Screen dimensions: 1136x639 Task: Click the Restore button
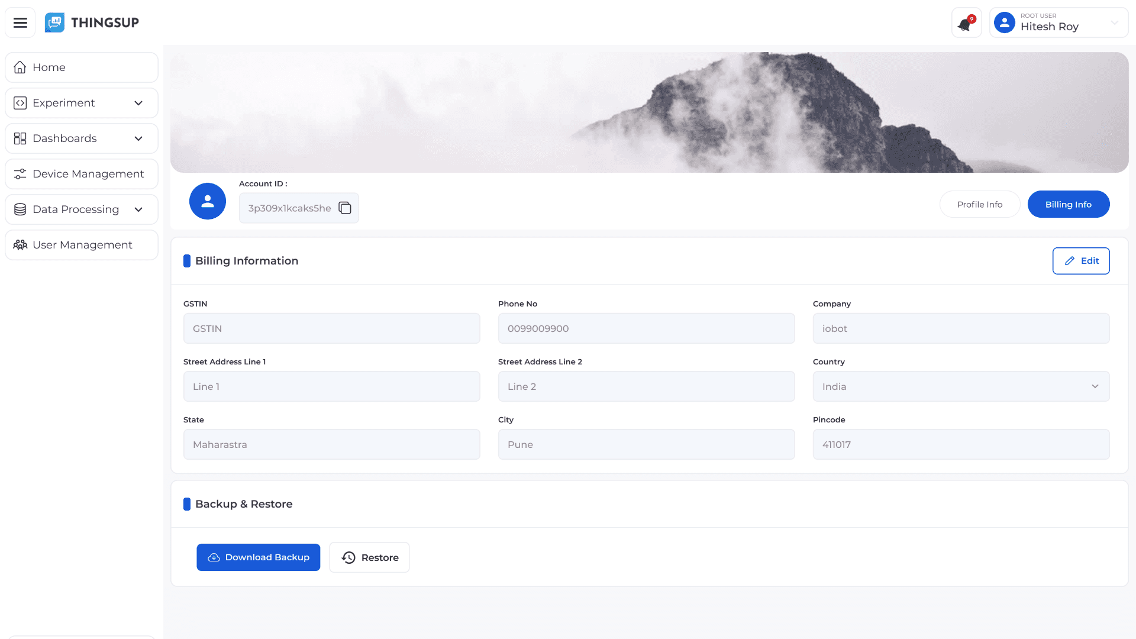point(369,557)
